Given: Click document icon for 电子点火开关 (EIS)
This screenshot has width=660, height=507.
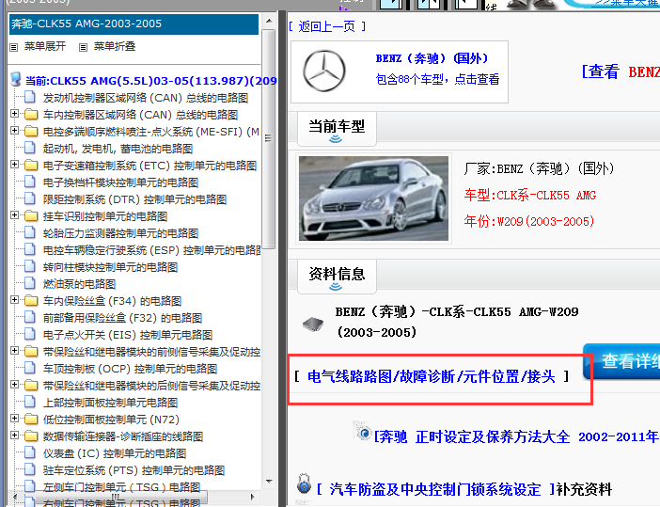Looking at the screenshot, I should coord(30,334).
